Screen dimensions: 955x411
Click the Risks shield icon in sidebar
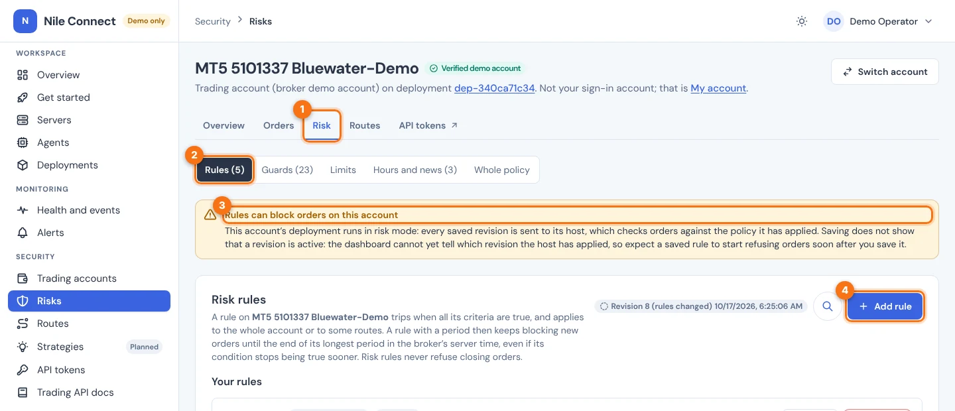click(23, 301)
